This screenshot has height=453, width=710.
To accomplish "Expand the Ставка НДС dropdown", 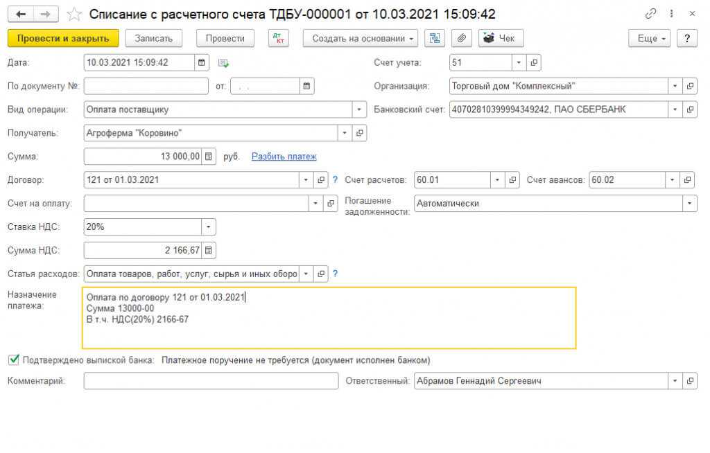I will [x=208, y=227].
